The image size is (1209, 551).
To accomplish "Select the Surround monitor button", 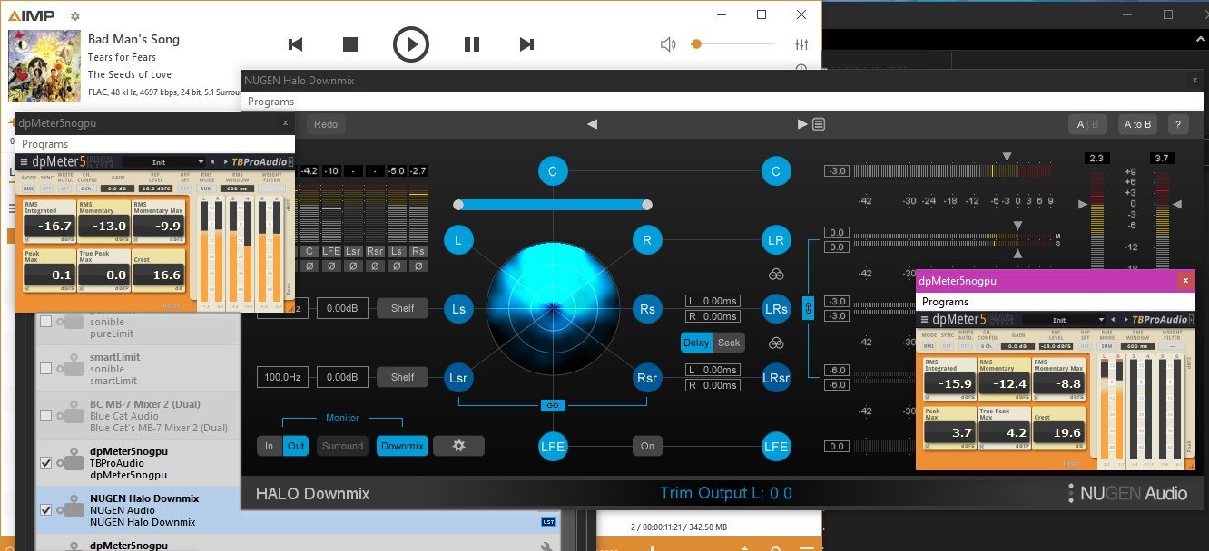I will pos(342,446).
